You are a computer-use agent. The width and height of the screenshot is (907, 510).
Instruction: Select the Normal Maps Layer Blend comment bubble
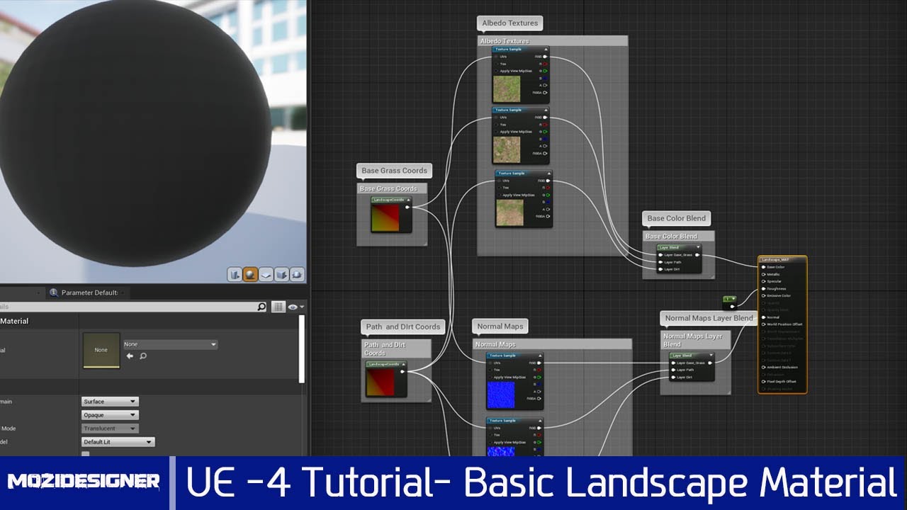pos(709,318)
